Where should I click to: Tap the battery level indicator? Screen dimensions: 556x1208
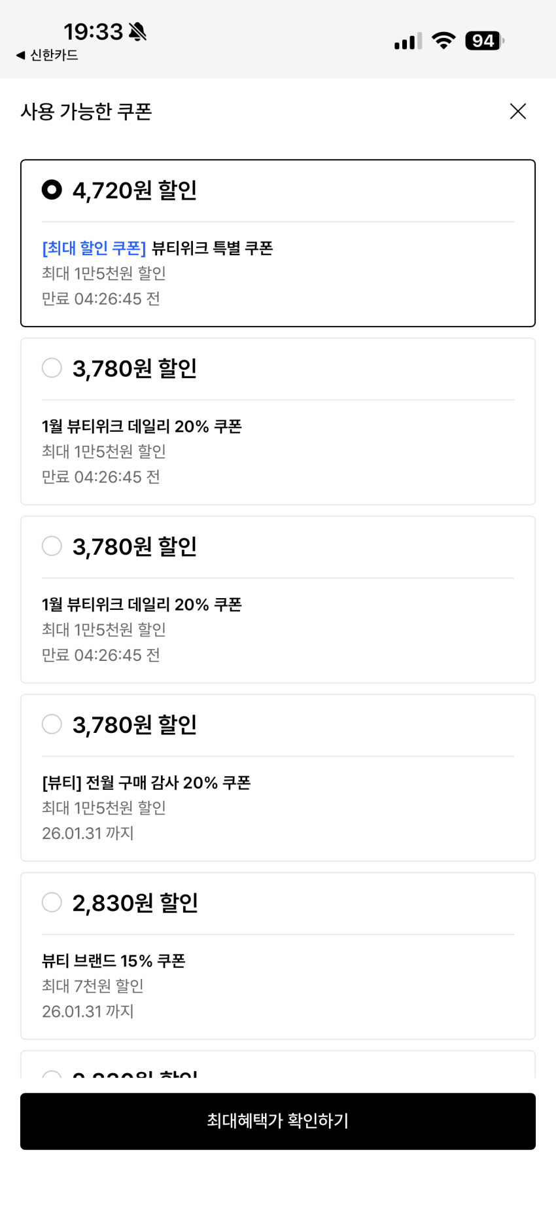[484, 41]
